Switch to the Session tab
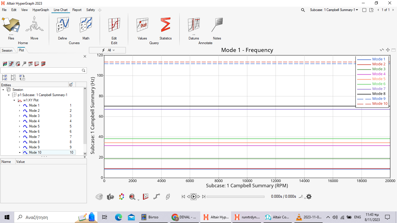 coord(7,51)
